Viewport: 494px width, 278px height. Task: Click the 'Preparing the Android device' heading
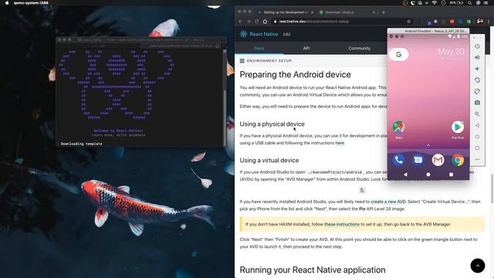click(x=295, y=75)
